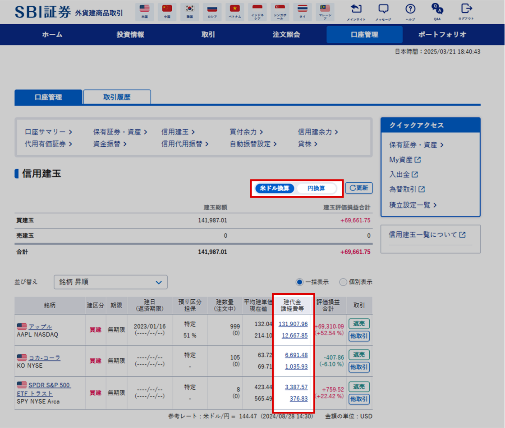Open 保有証券・資産 in the sub-menu
Screen dimensions: 505x428
(120, 132)
